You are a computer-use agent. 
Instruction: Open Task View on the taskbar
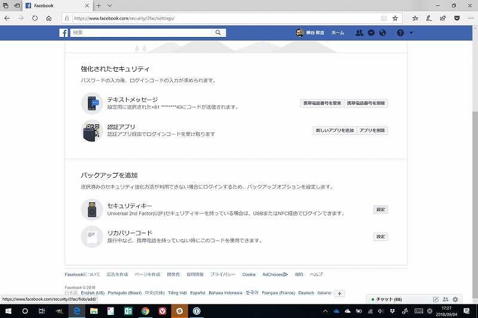42,311
